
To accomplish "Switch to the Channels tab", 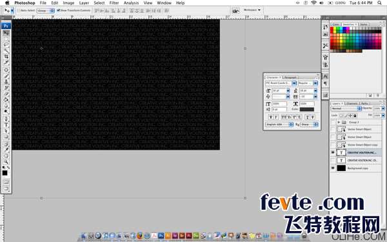I will click(x=352, y=103).
